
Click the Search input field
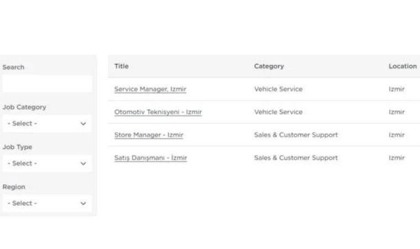tap(47, 84)
